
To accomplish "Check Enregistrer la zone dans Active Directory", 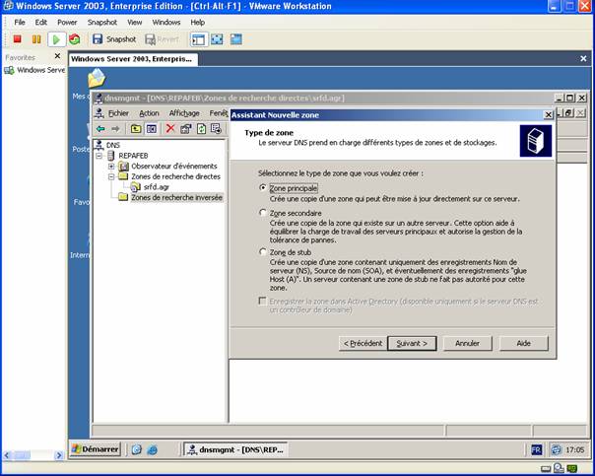I will click(x=262, y=301).
